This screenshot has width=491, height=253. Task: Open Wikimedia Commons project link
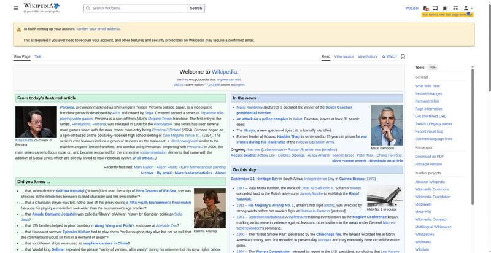click(x=432, y=189)
